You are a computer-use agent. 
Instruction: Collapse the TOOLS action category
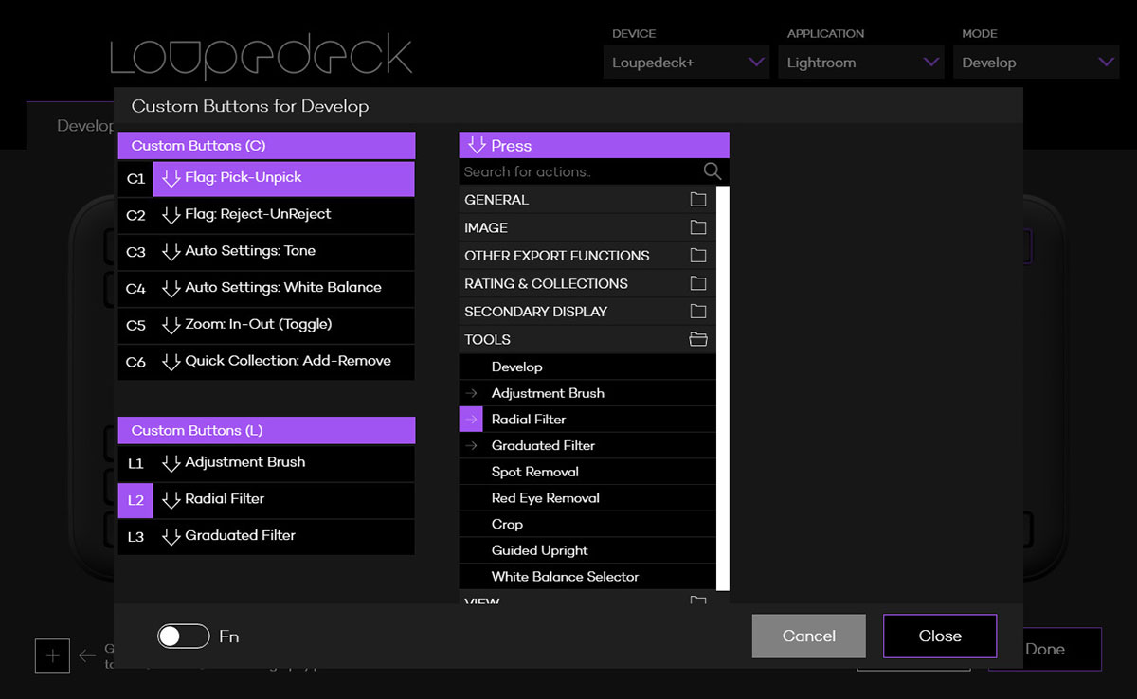pos(587,339)
